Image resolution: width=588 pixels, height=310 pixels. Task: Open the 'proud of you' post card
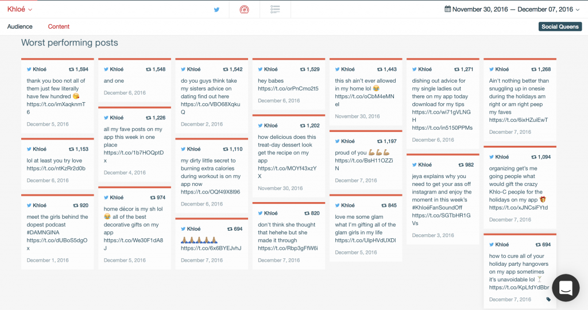click(365, 160)
